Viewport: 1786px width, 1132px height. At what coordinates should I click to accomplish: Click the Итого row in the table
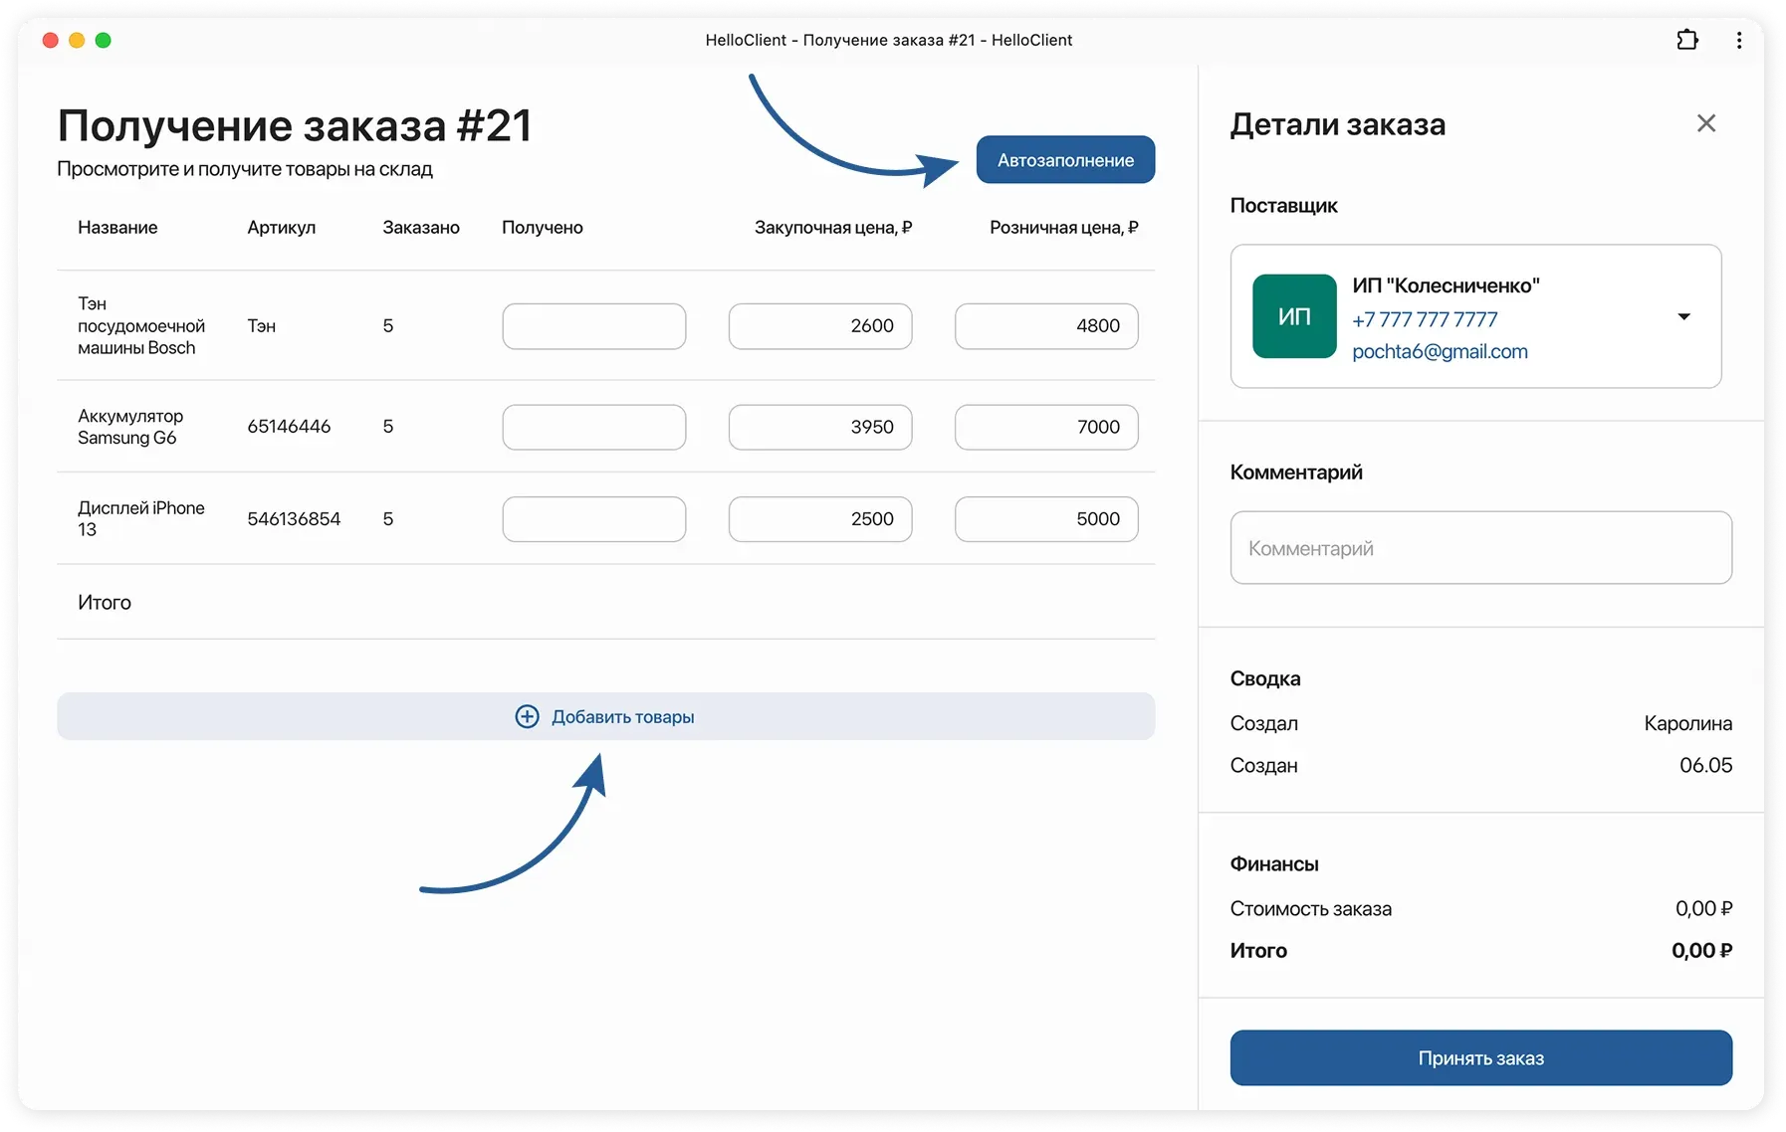coord(104,602)
